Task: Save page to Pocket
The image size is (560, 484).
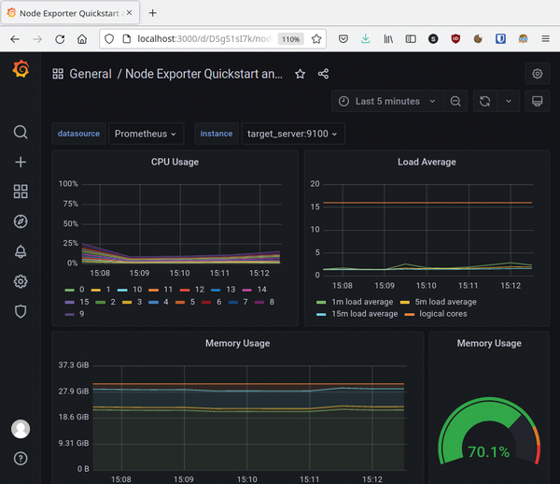Action: click(343, 38)
